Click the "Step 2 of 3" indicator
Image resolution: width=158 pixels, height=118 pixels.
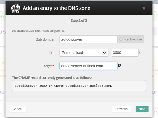point(79,20)
